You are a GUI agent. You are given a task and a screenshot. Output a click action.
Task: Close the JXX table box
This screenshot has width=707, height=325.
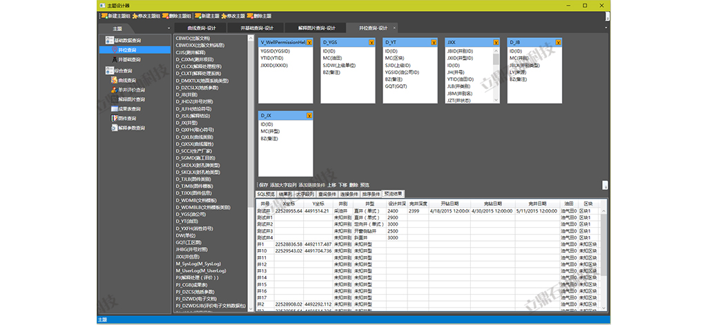496,42
